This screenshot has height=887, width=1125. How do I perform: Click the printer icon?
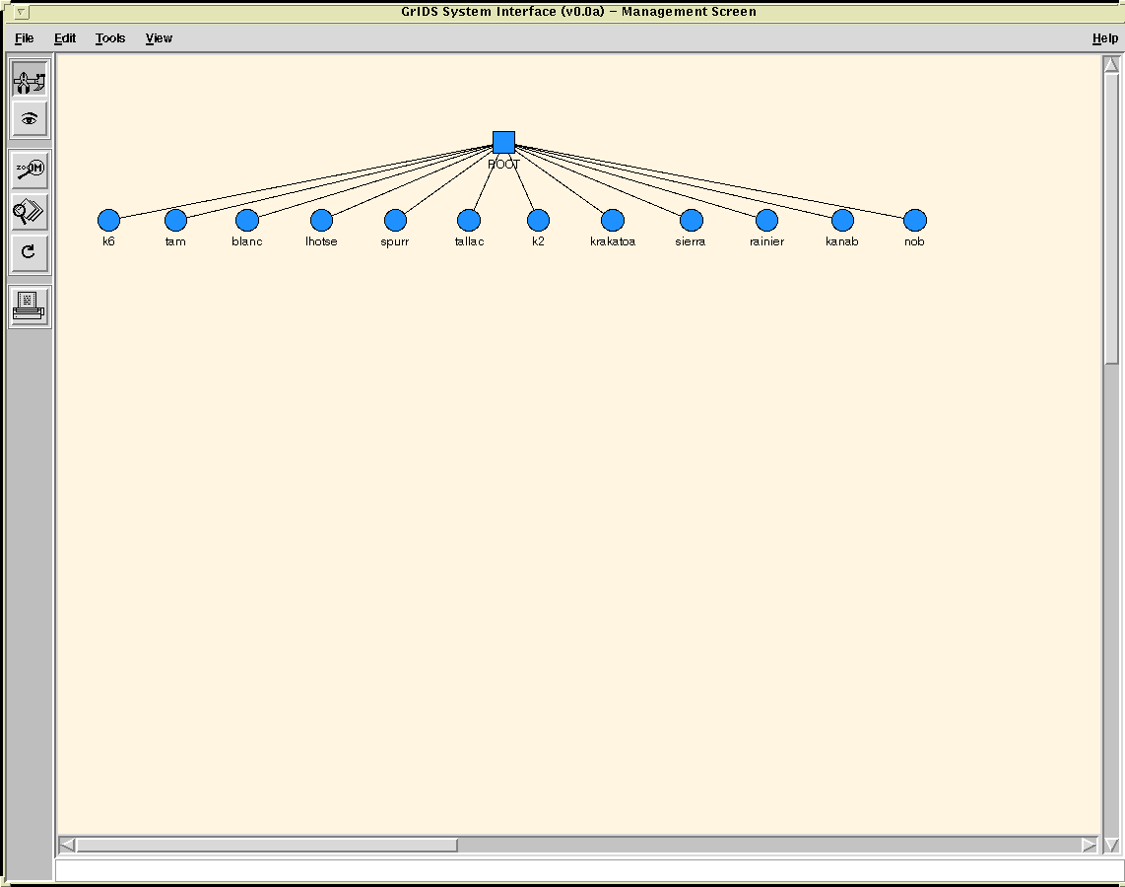[x=30, y=307]
